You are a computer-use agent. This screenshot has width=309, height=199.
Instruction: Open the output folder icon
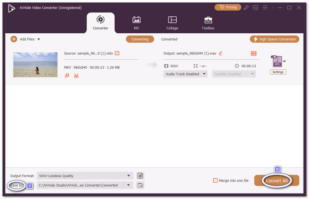click(x=140, y=185)
